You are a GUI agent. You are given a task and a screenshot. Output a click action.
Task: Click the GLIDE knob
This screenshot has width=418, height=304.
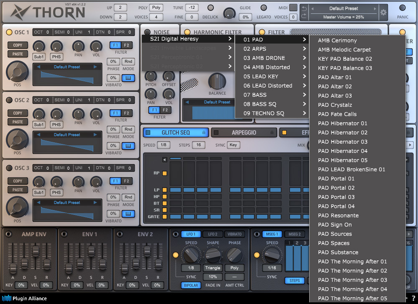click(x=229, y=13)
